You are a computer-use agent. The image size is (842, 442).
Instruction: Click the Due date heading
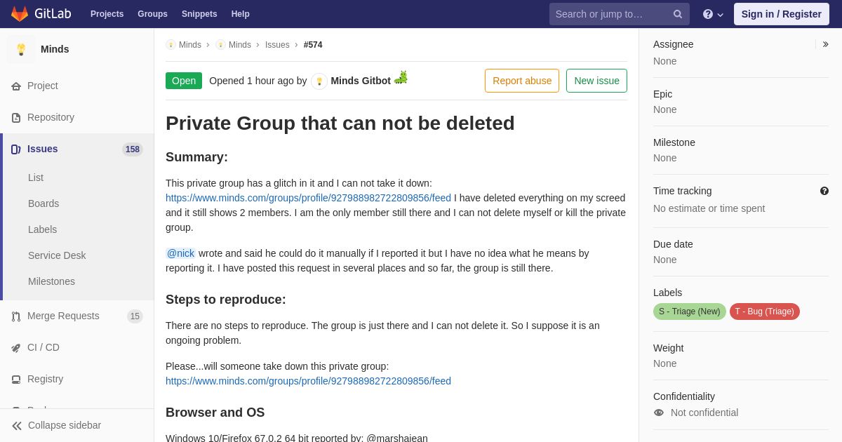673,244
